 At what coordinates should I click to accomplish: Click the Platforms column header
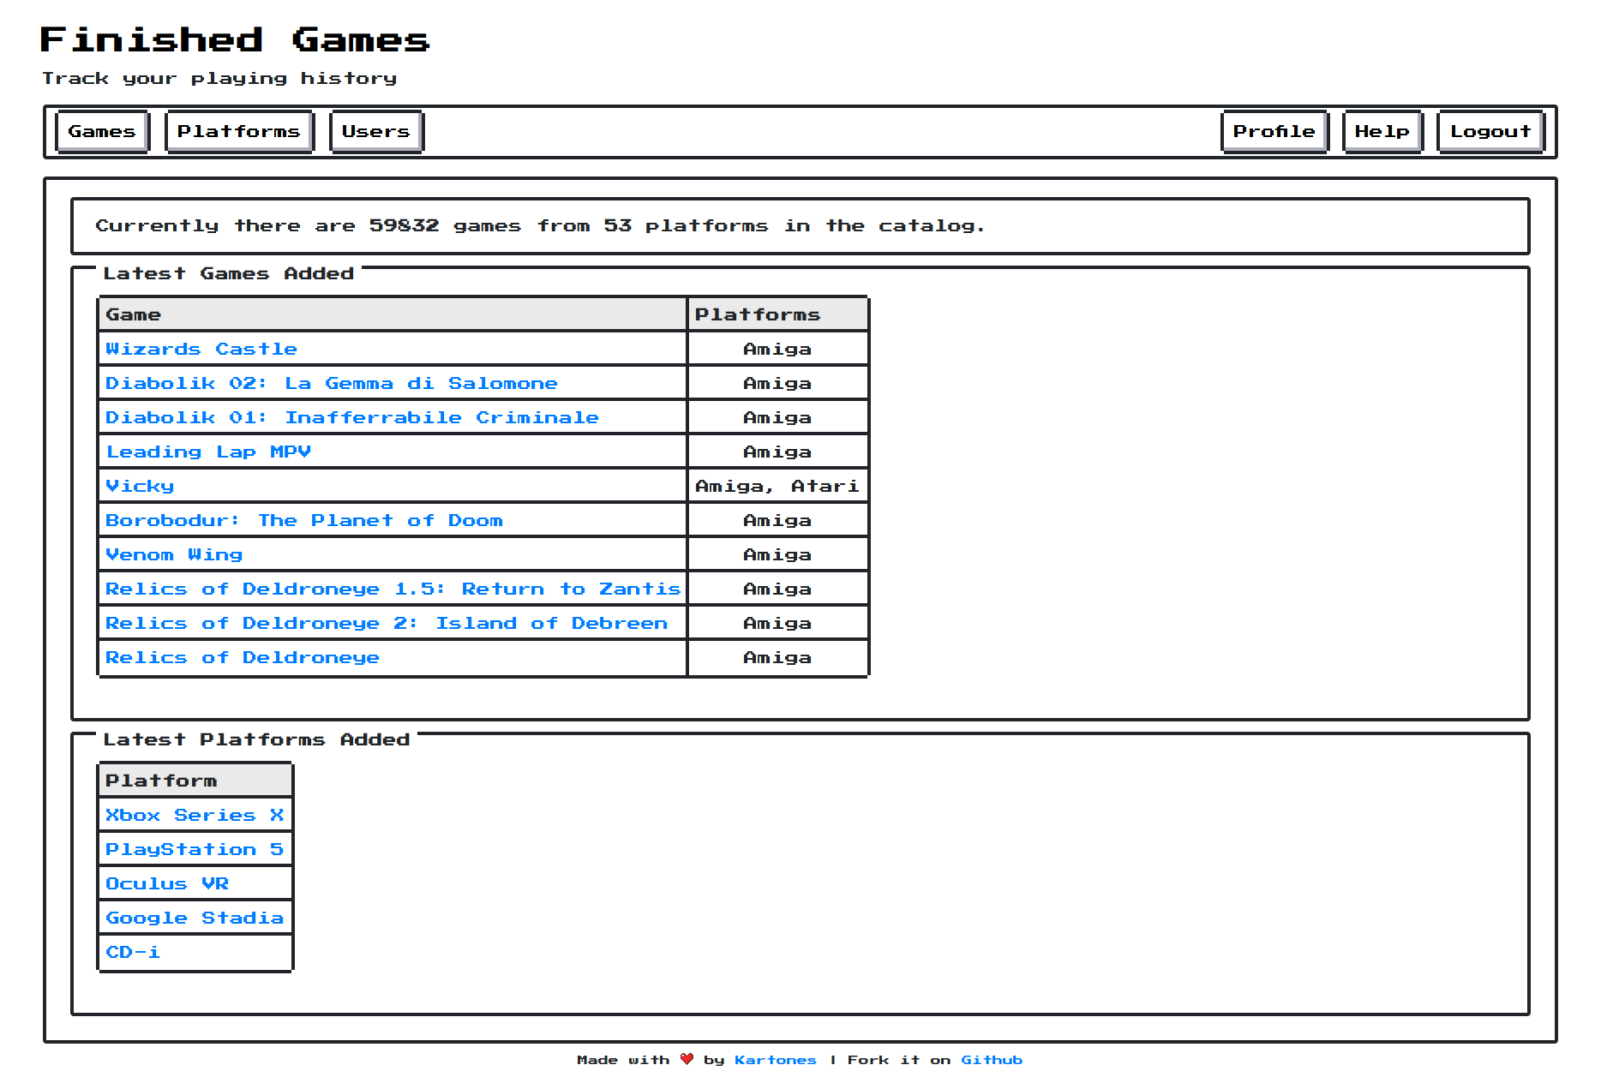point(778,314)
